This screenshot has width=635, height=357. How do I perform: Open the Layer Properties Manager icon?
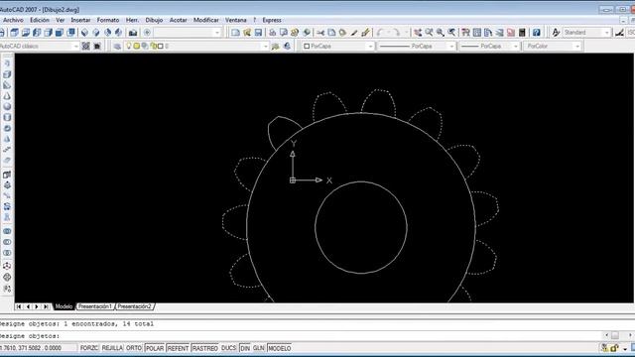pyautogui.click(x=117, y=47)
